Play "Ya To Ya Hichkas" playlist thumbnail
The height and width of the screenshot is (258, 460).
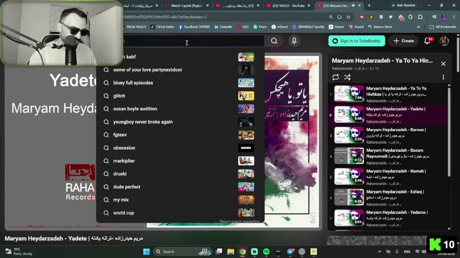pos(349,94)
